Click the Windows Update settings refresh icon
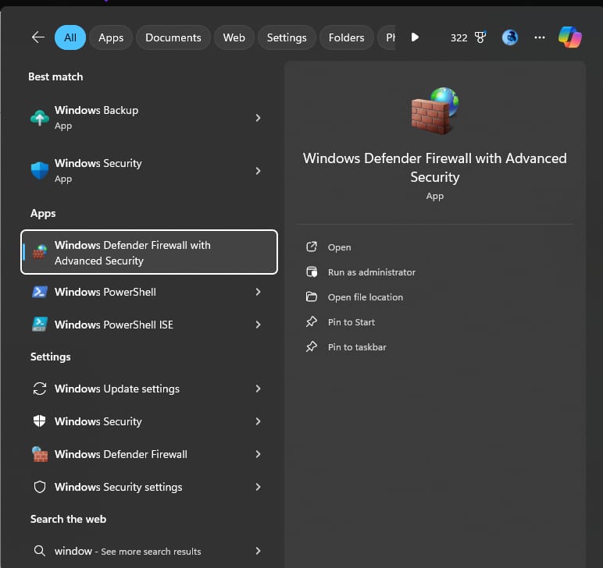This screenshot has width=603, height=568. click(40, 389)
